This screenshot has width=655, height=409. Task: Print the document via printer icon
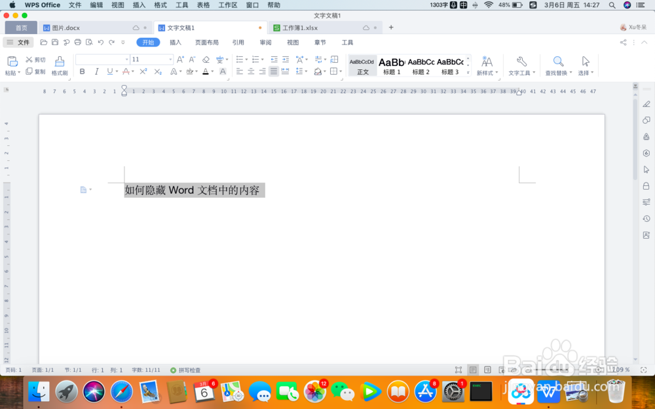78,42
